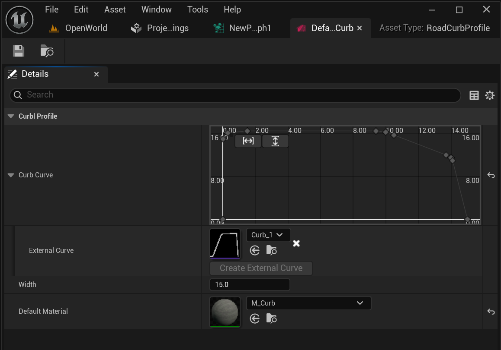The width and height of the screenshot is (501, 350).
Task: Open the File menu
Action: pyautogui.click(x=52, y=9)
